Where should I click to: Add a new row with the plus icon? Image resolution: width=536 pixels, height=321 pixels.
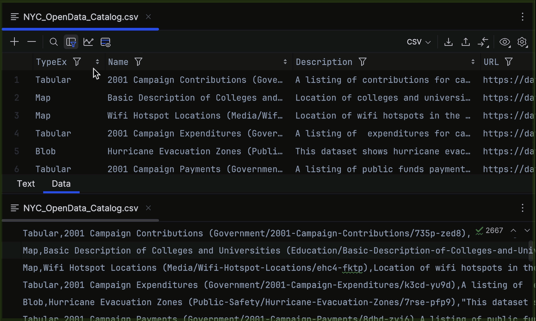[14, 42]
